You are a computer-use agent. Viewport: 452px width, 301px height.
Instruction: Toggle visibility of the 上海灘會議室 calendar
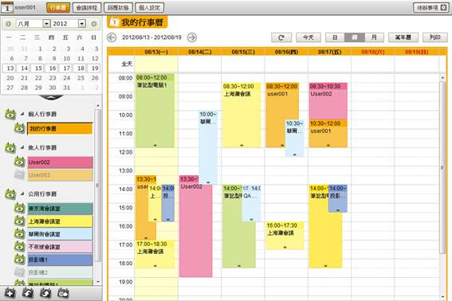tap(19, 221)
